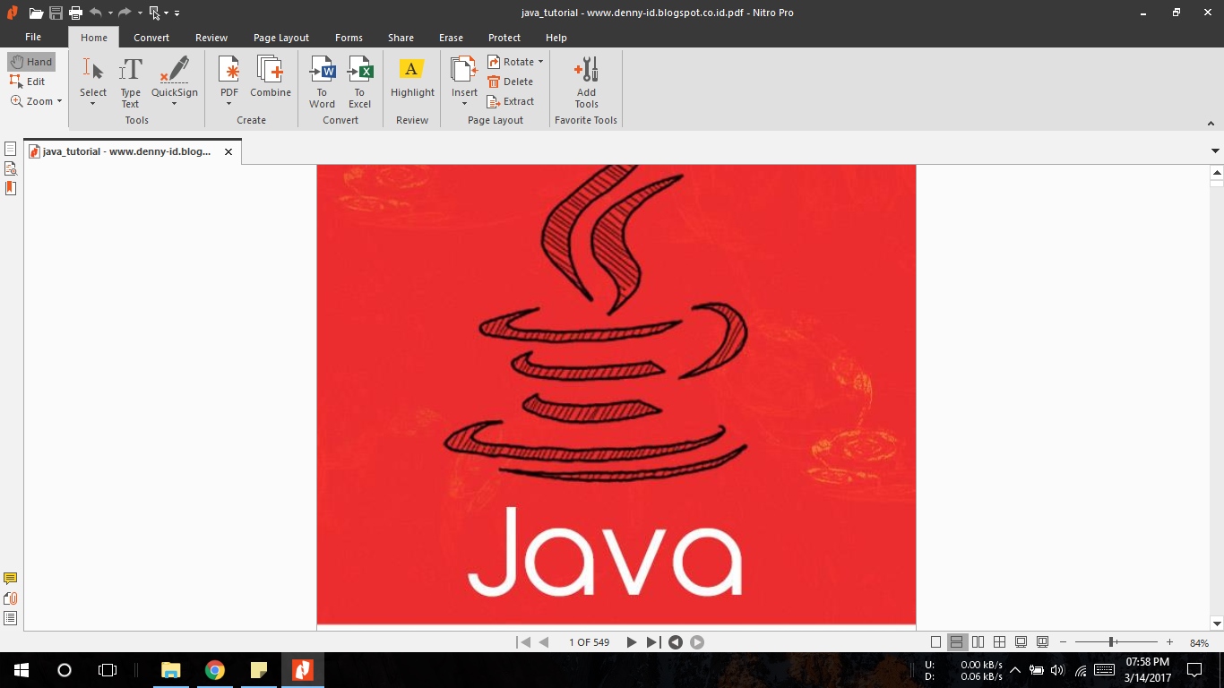Switch to facing continuous view

[999, 642]
